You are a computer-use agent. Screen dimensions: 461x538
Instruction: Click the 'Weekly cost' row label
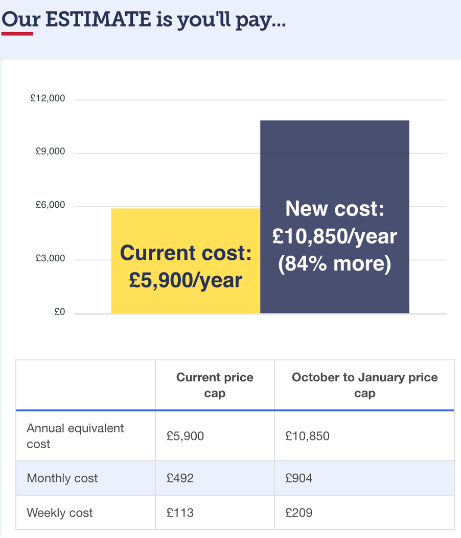(x=60, y=512)
